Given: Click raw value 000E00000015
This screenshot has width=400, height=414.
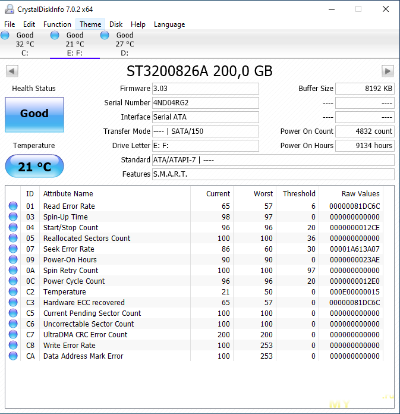Looking at the screenshot, I should [x=355, y=291].
